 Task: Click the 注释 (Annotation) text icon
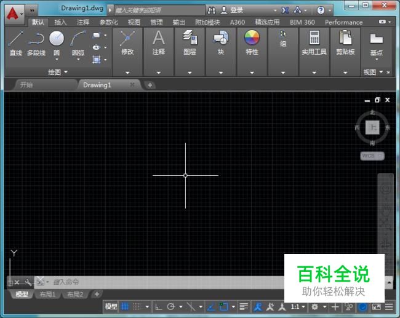(x=159, y=39)
